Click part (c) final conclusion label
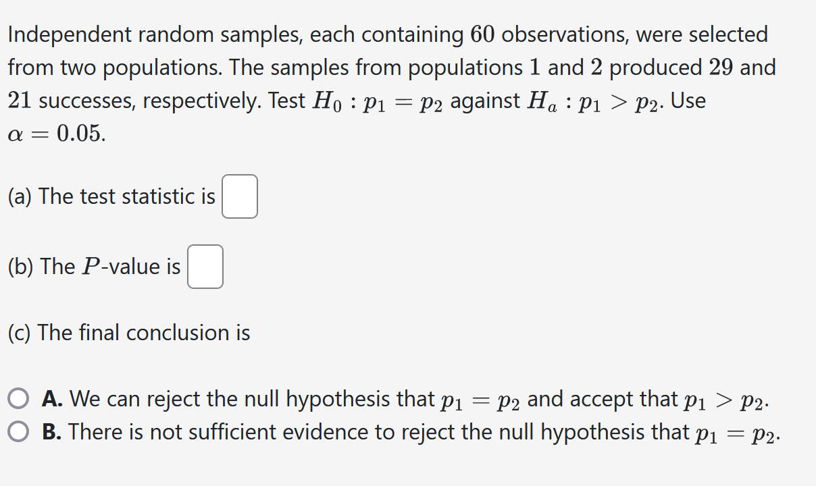 (x=128, y=332)
